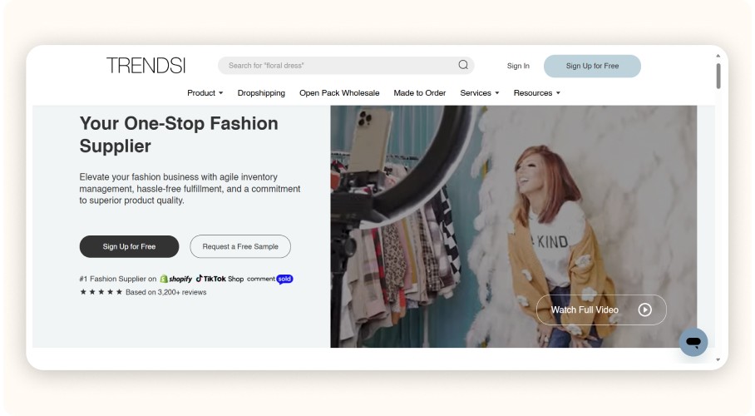Click the Shopify logo
755x416 pixels.
pos(175,279)
